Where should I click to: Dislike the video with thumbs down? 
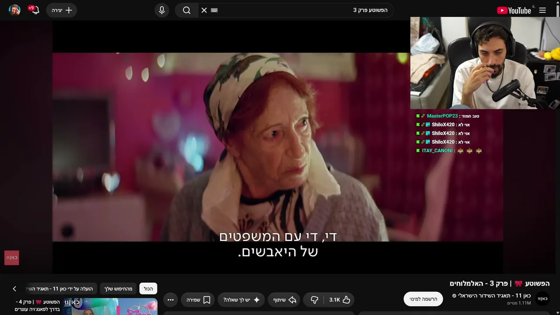(x=314, y=300)
